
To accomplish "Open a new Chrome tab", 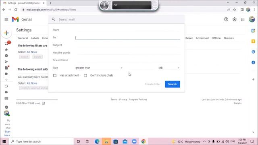I will click(50, 3).
